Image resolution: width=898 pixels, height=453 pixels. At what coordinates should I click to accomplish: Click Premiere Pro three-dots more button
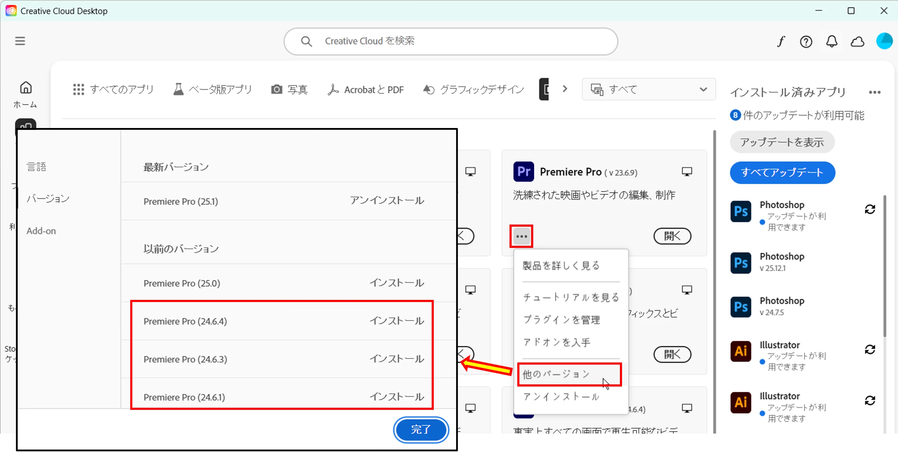522,236
